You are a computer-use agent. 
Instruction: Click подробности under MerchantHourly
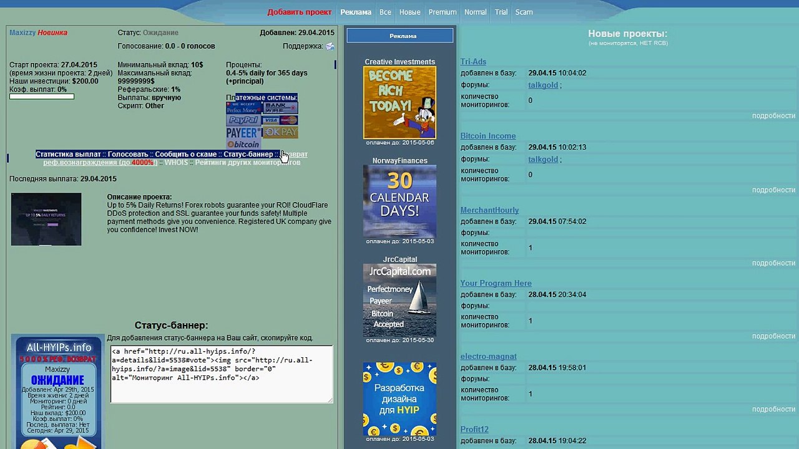tap(773, 263)
